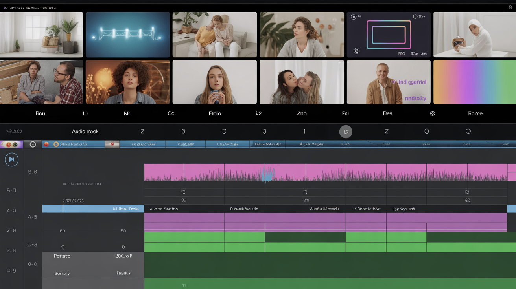Select the Zdo label under the thumbnails
516x289 pixels.
pyautogui.click(x=302, y=113)
